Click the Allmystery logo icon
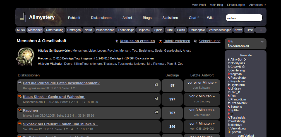 tap(23, 17)
